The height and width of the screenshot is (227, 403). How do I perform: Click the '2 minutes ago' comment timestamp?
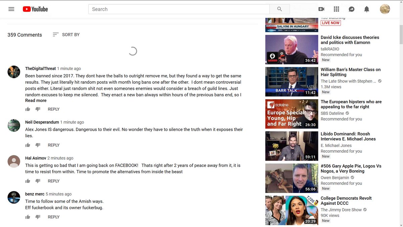pos(60,158)
